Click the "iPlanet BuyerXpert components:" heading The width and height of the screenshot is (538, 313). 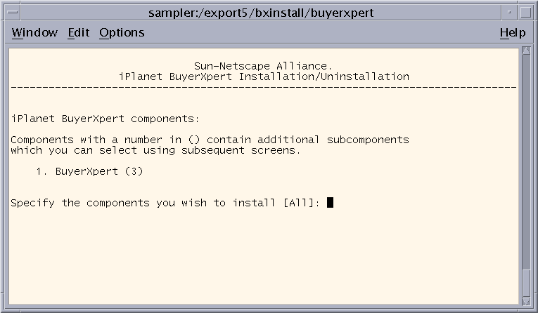point(105,119)
